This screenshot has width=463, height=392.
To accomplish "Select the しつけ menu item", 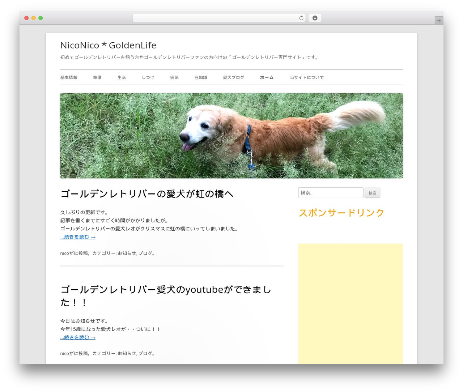I will 148,77.
